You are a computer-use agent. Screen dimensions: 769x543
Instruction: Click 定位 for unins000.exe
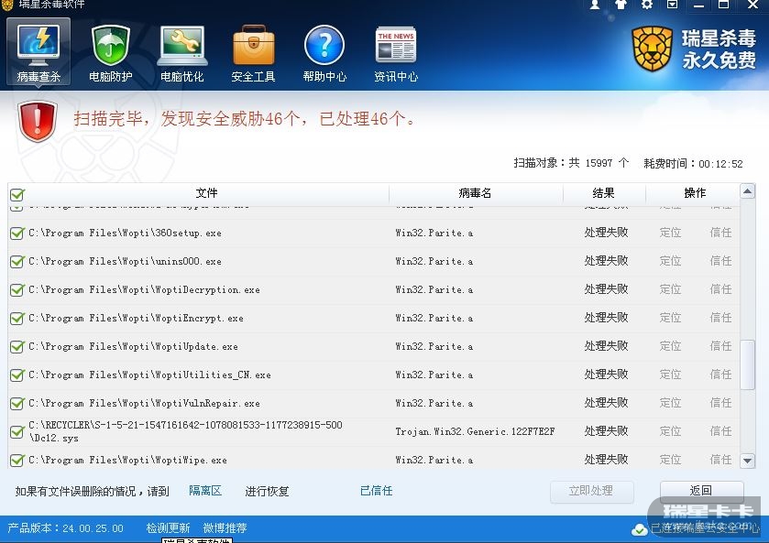(670, 261)
